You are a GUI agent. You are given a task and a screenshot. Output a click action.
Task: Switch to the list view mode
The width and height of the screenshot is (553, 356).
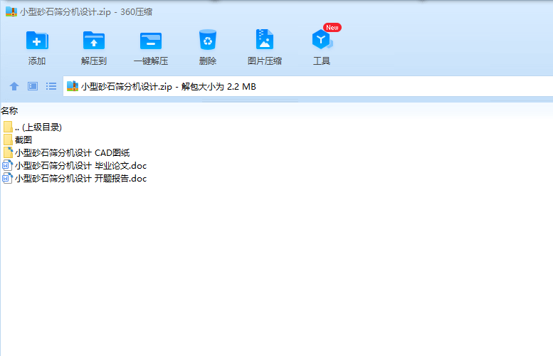click(51, 86)
